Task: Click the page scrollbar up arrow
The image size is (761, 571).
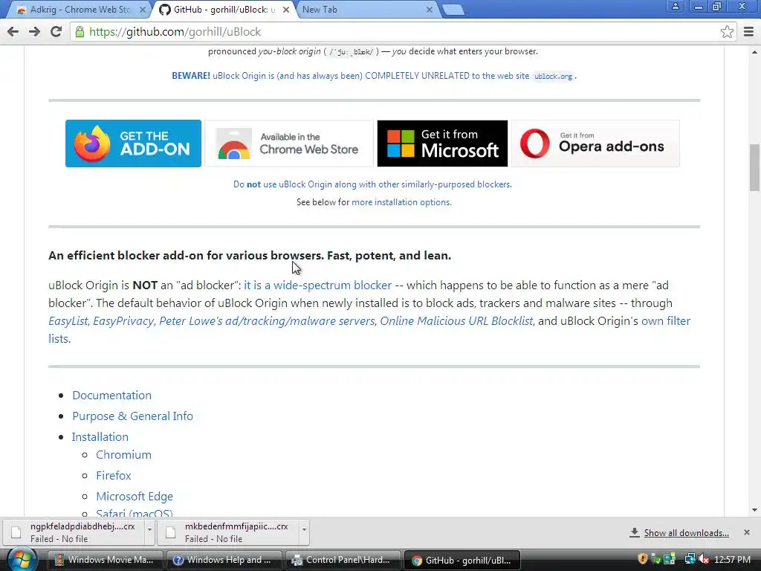Action: 754,52
